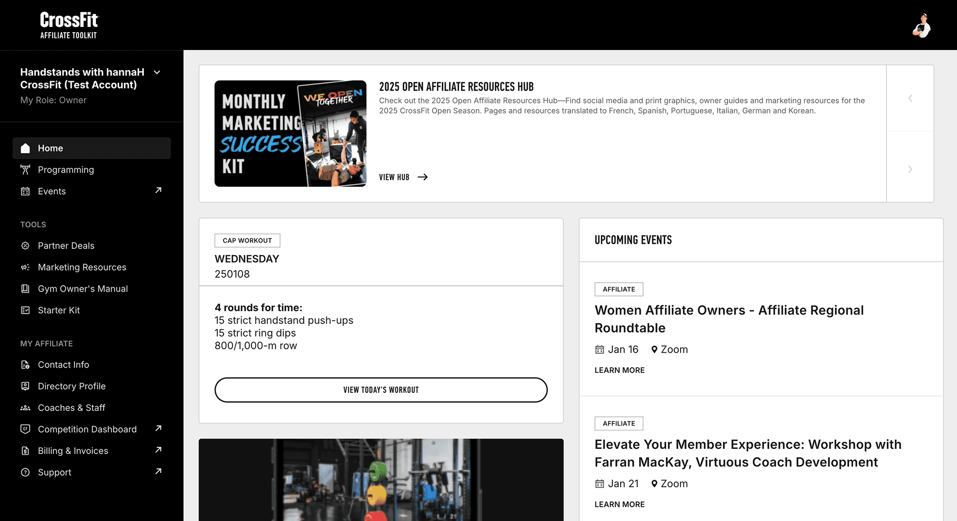
Task: Open Competition Dashboard
Action: [87, 429]
